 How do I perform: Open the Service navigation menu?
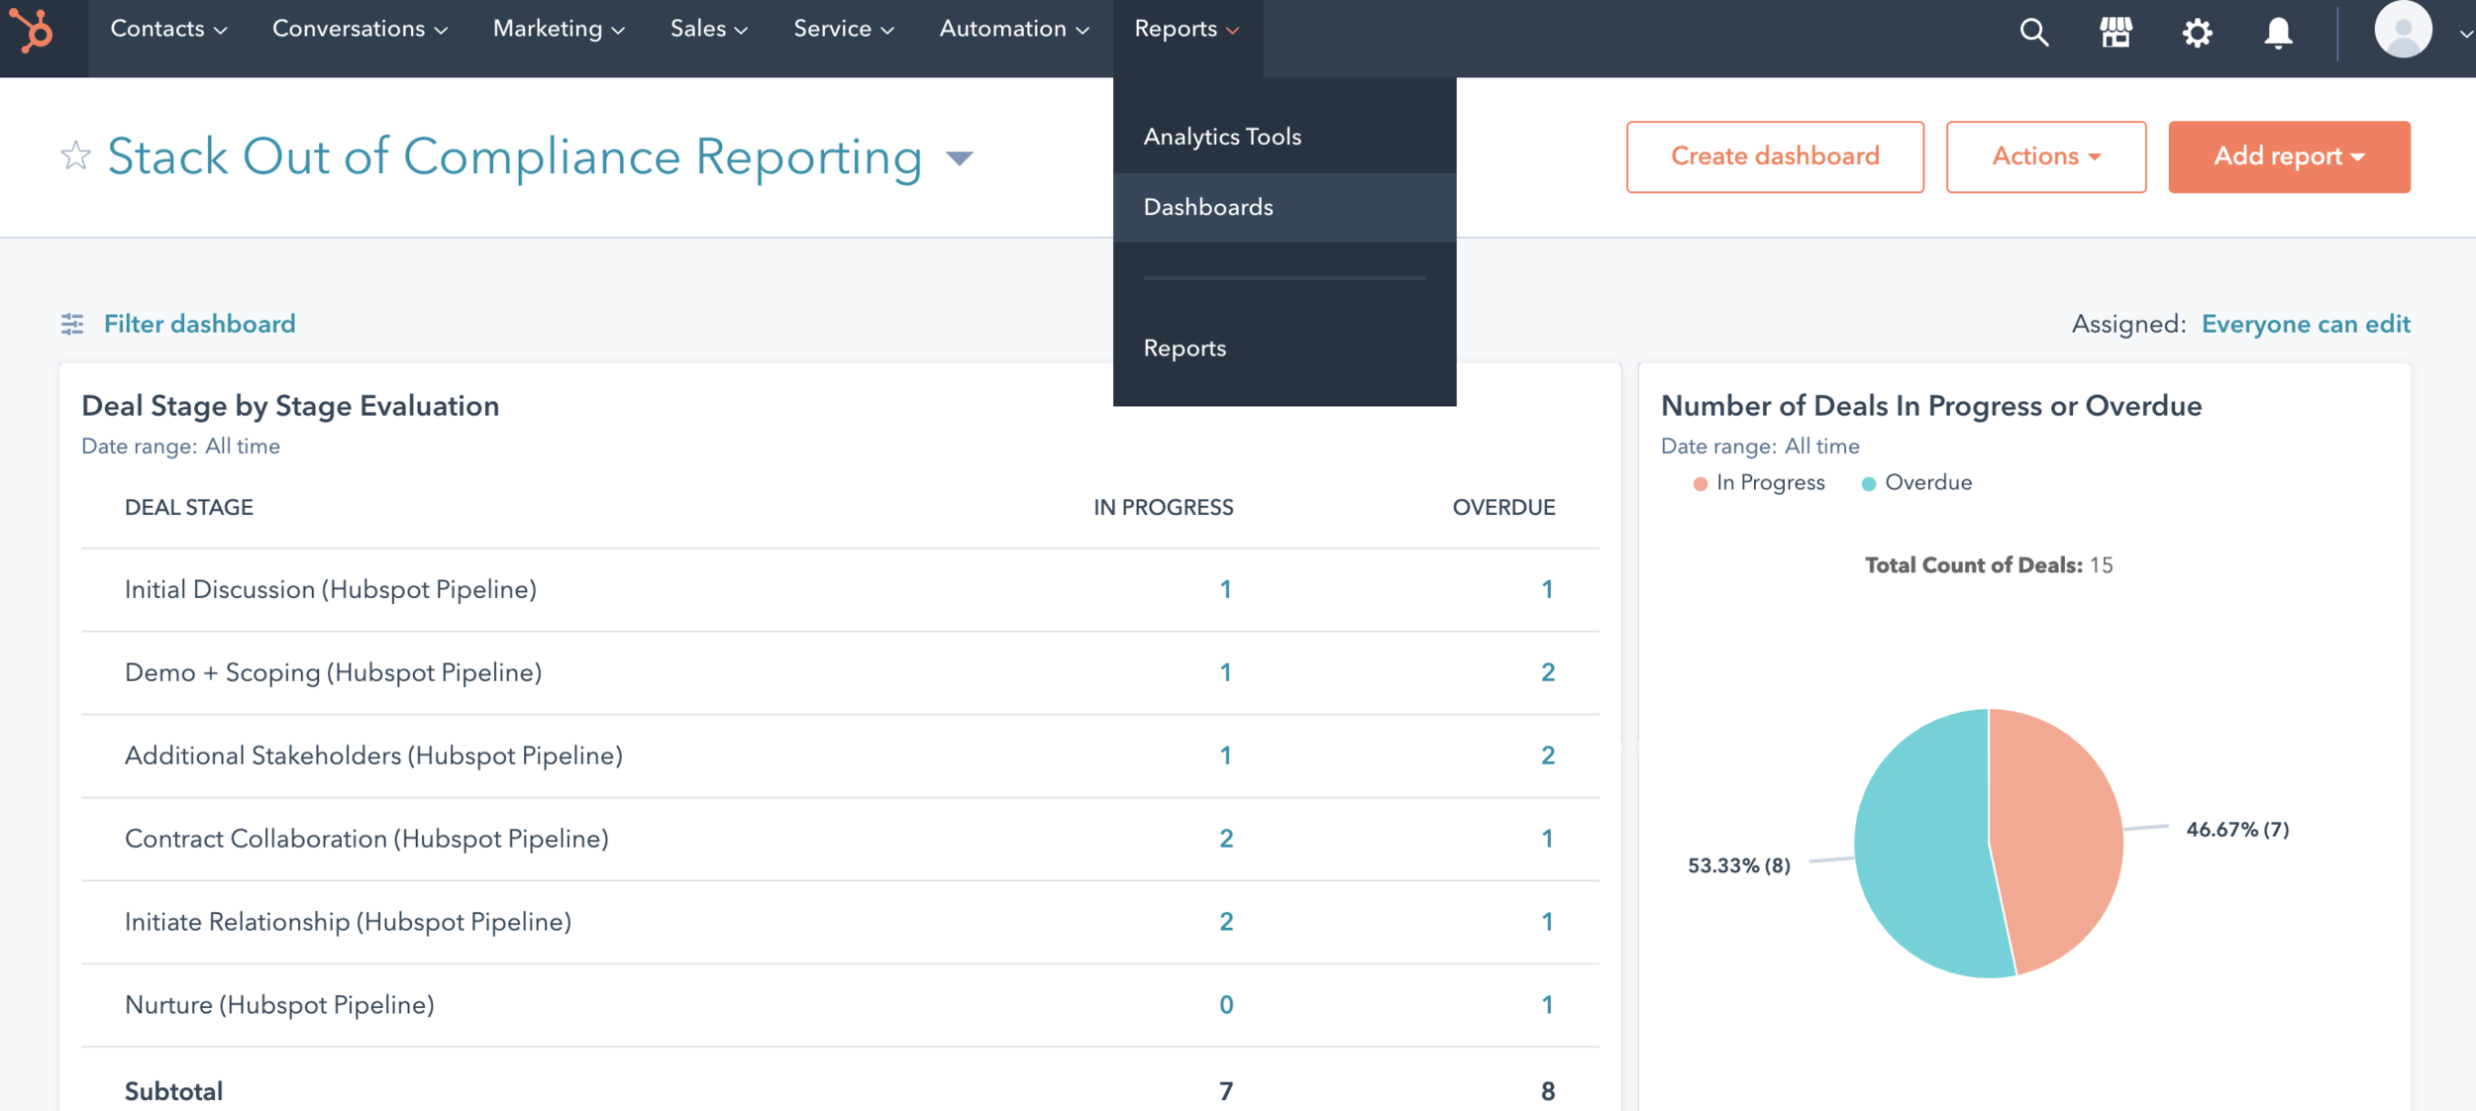coord(842,29)
